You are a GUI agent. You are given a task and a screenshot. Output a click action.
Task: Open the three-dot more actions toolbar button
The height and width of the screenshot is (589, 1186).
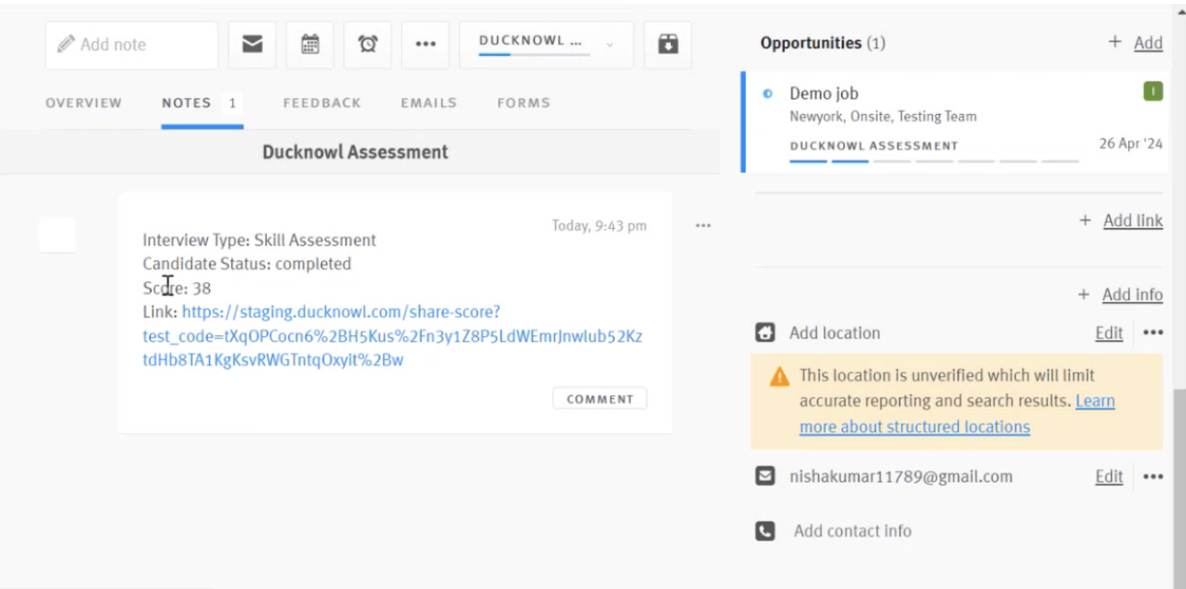click(x=425, y=45)
